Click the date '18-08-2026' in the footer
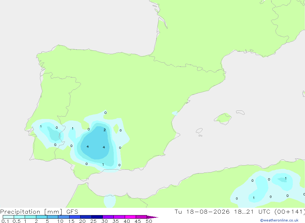The image size is (305, 223). click(208, 211)
